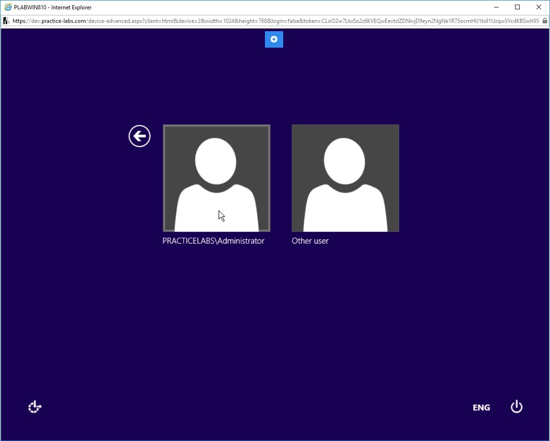This screenshot has height=441, width=550.
Task: Close the PLABWIN810 browser window
Action: 539,7
